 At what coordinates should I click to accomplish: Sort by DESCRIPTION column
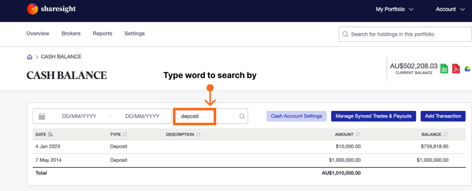[183, 135]
